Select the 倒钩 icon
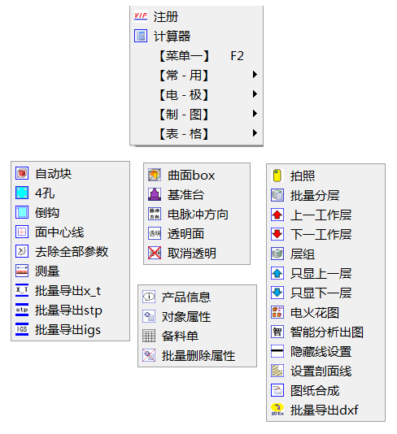Viewport: 397px width, 434px height. pyautogui.click(x=22, y=212)
